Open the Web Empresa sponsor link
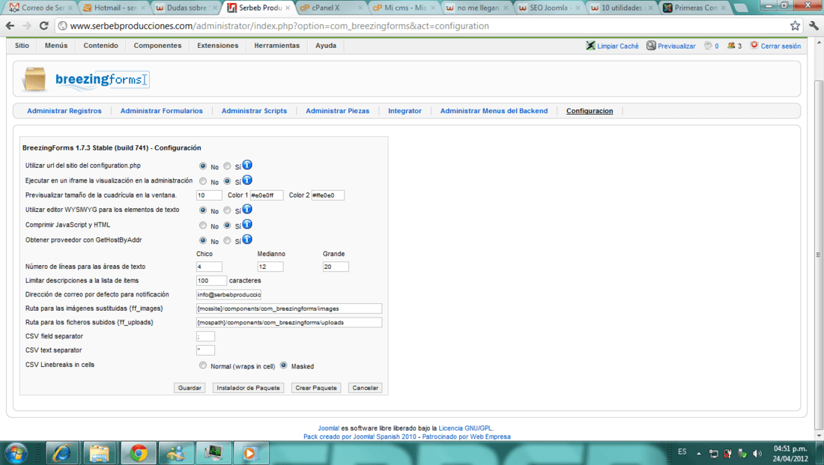Viewport: 824px width, 465px height. click(x=491, y=437)
